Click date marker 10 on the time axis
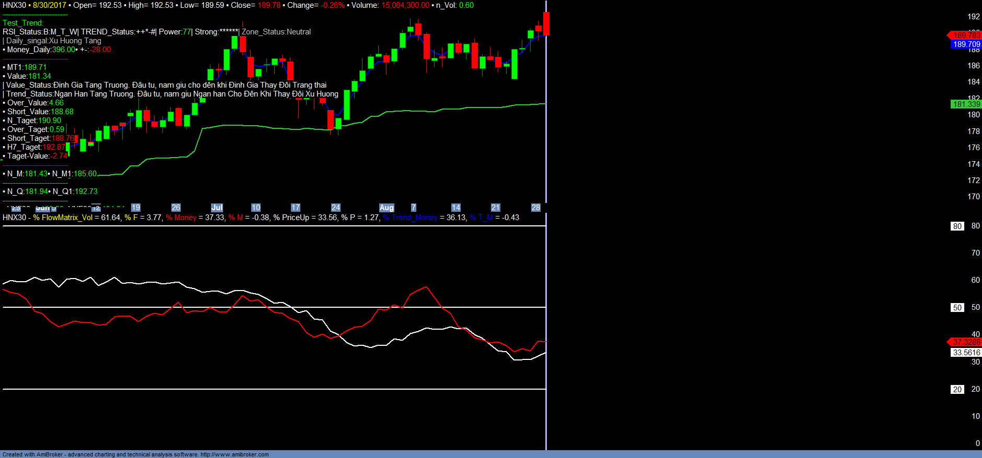Image resolution: width=982 pixels, height=458 pixels. click(256, 208)
